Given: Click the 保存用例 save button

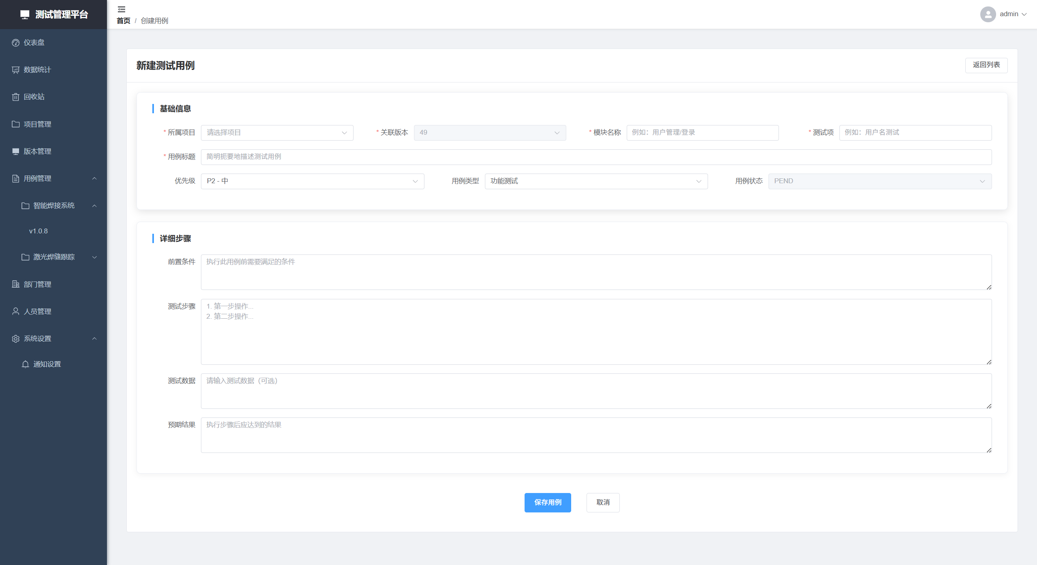Looking at the screenshot, I should click(547, 502).
